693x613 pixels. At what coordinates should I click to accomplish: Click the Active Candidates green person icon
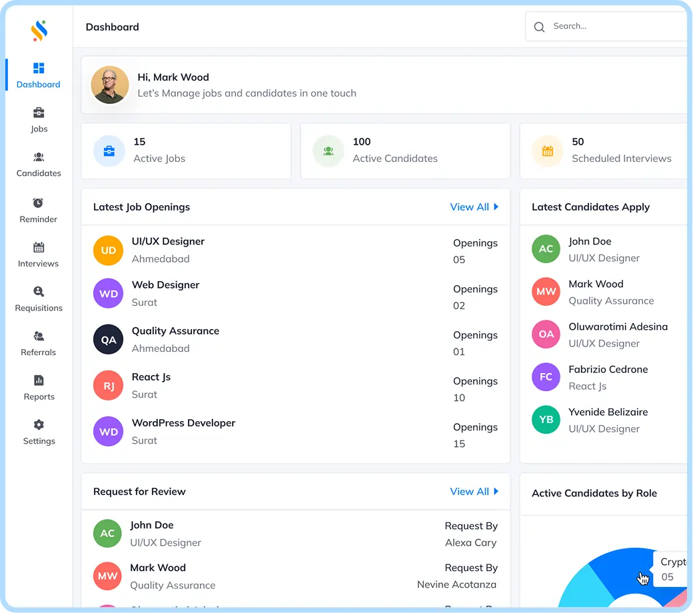[329, 151]
